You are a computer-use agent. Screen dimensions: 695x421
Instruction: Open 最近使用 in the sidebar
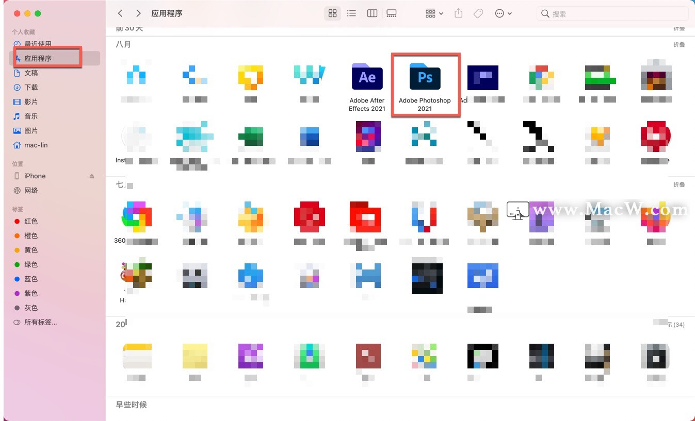[38, 44]
